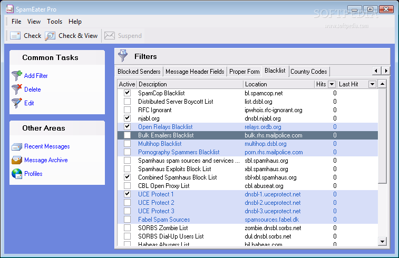Open the Tools menu

[54, 22]
